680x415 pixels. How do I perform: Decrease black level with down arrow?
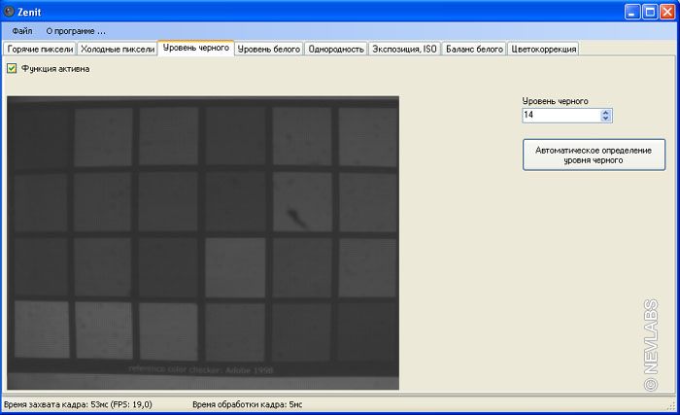(x=606, y=119)
